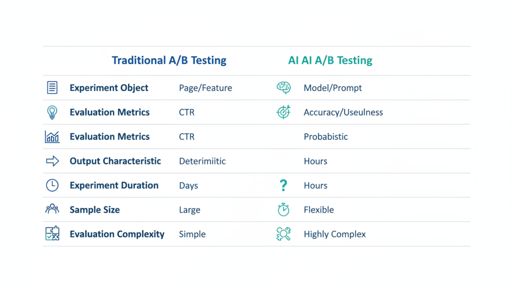Click the puzzle icon beside Evaluation Complexity

[x=52, y=234]
